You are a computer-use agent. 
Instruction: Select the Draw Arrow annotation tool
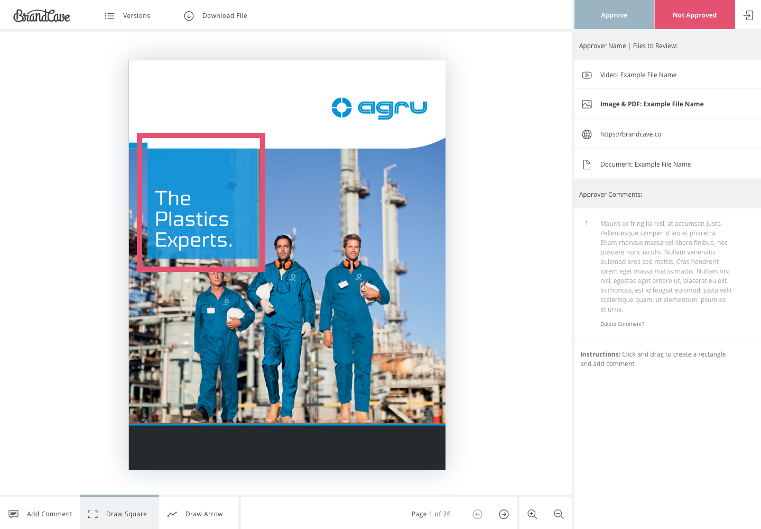(198, 514)
